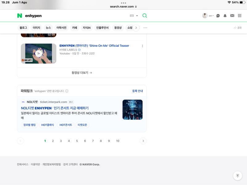Image resolution: width=247 pixels, height=185 pixels.
Task: Go to results page 7
Action: click(x=93, y=141)
